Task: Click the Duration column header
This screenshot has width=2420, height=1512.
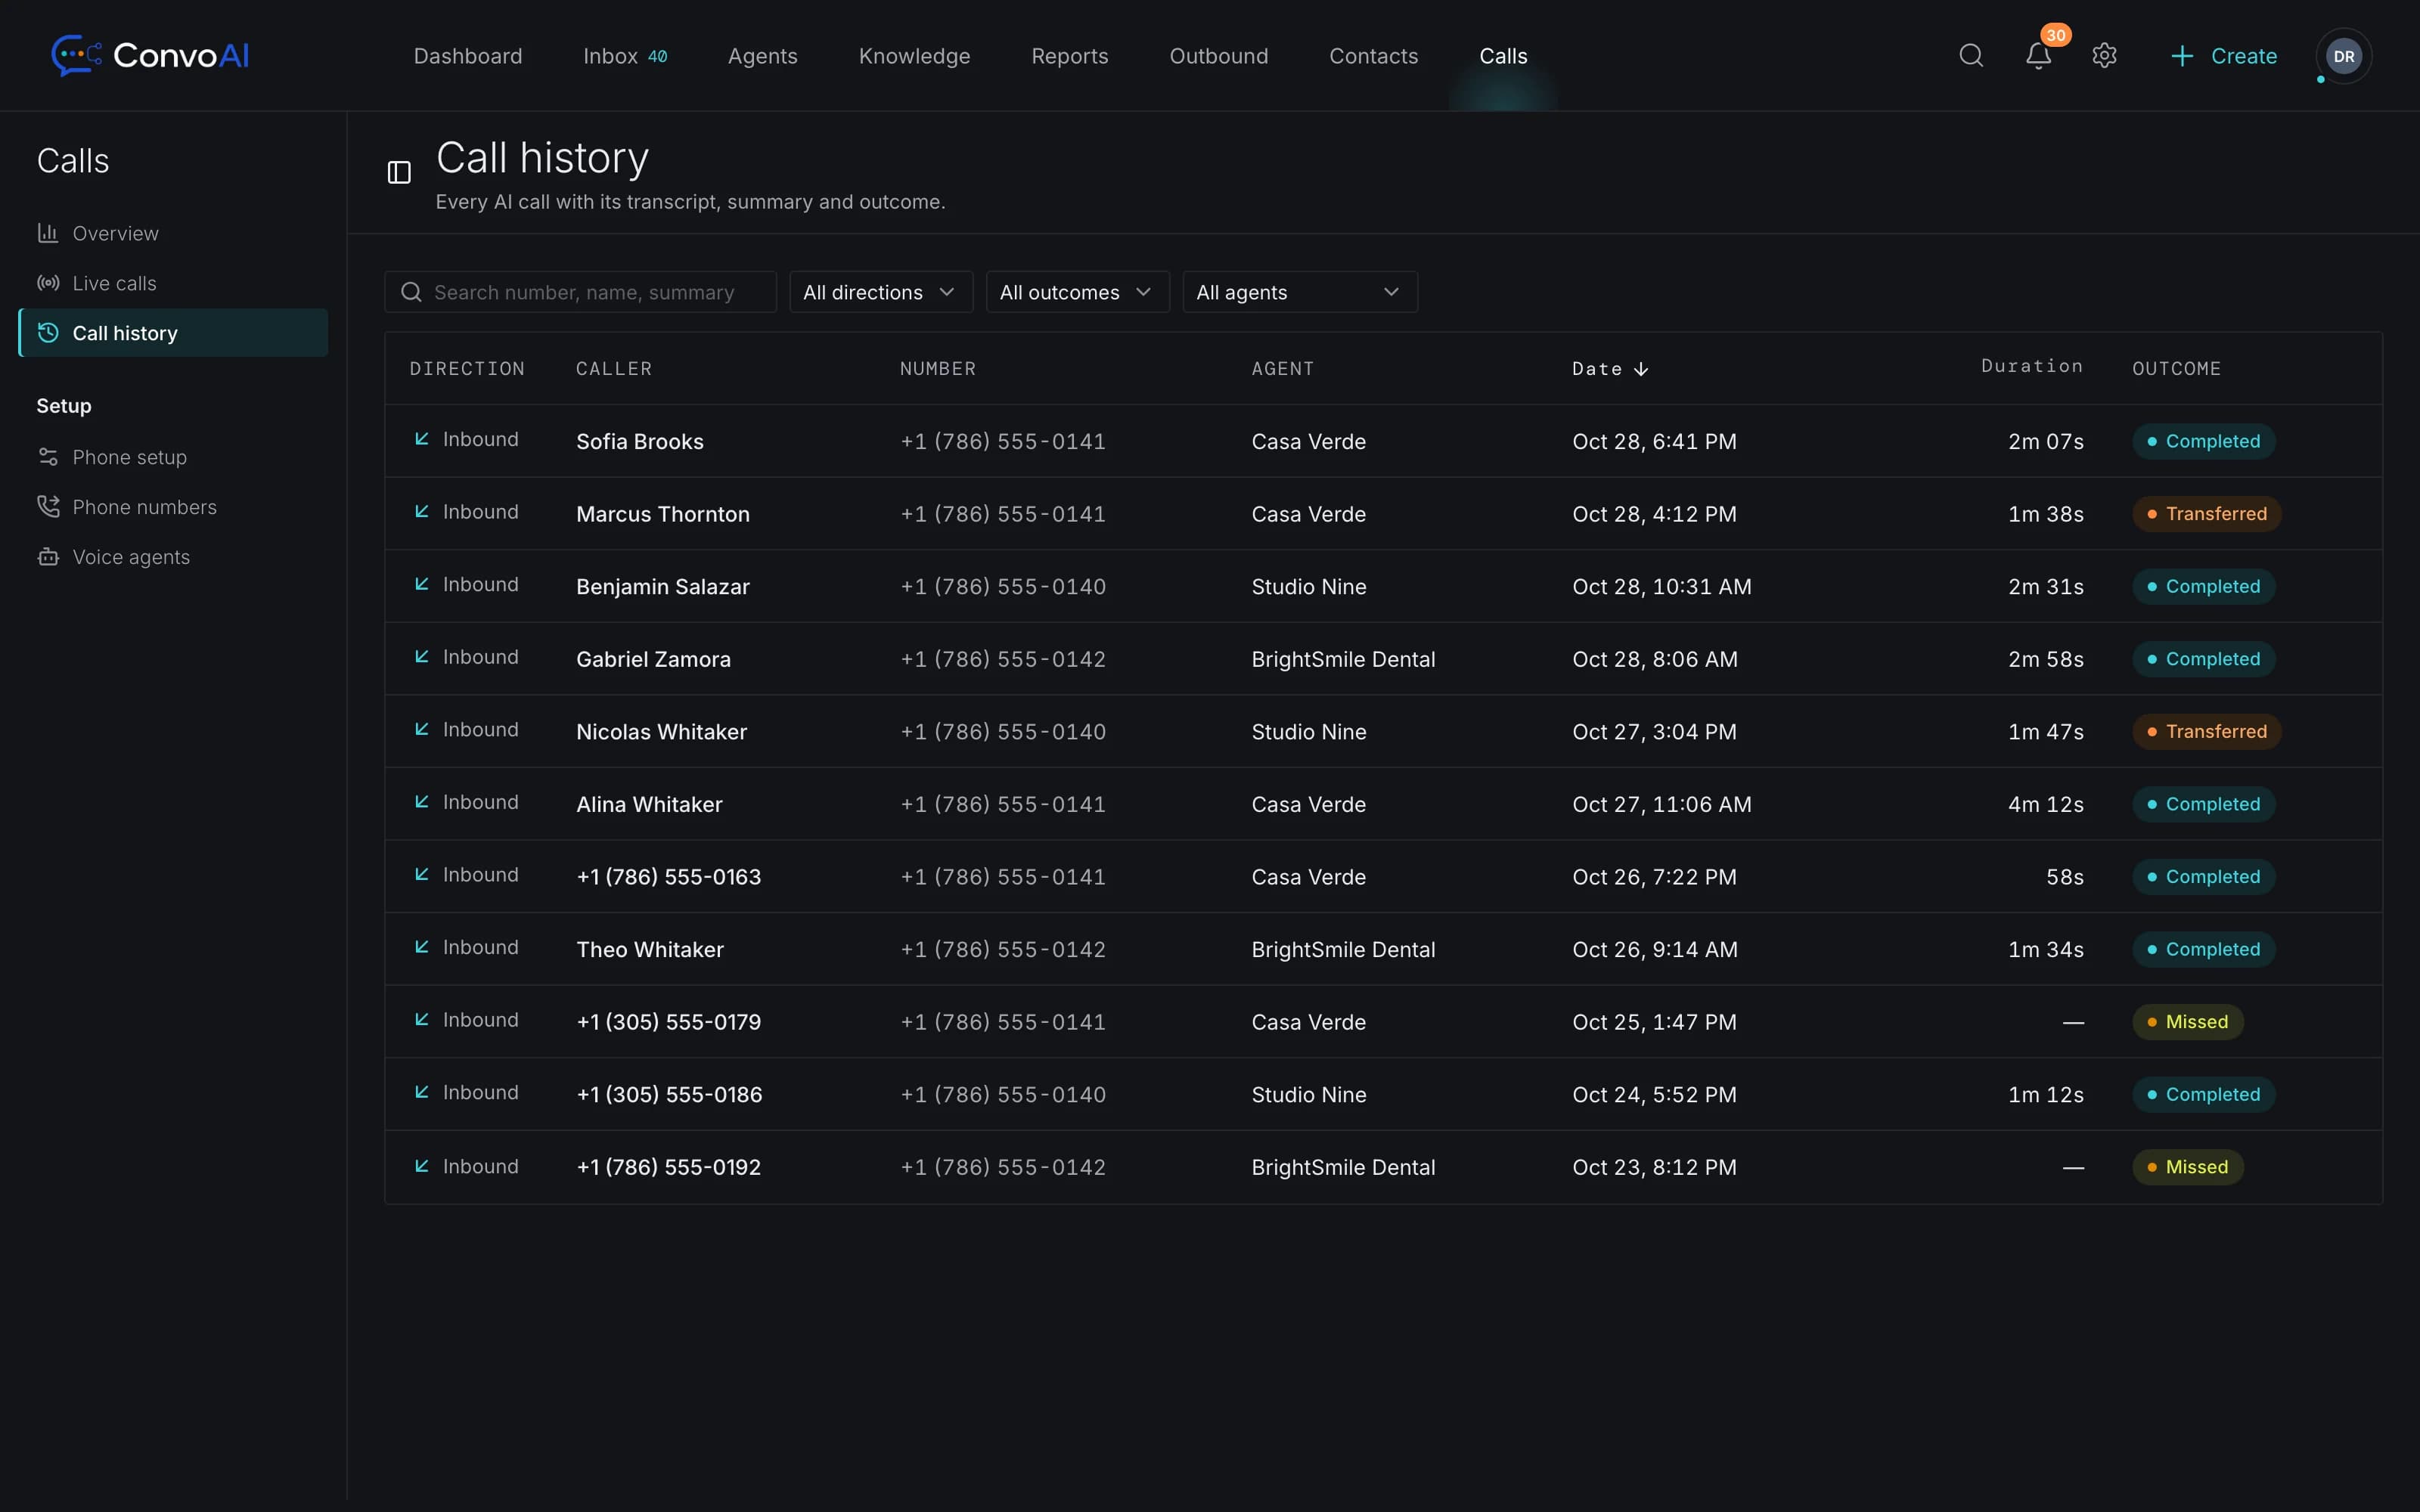Action: [x=2032, y=366]
